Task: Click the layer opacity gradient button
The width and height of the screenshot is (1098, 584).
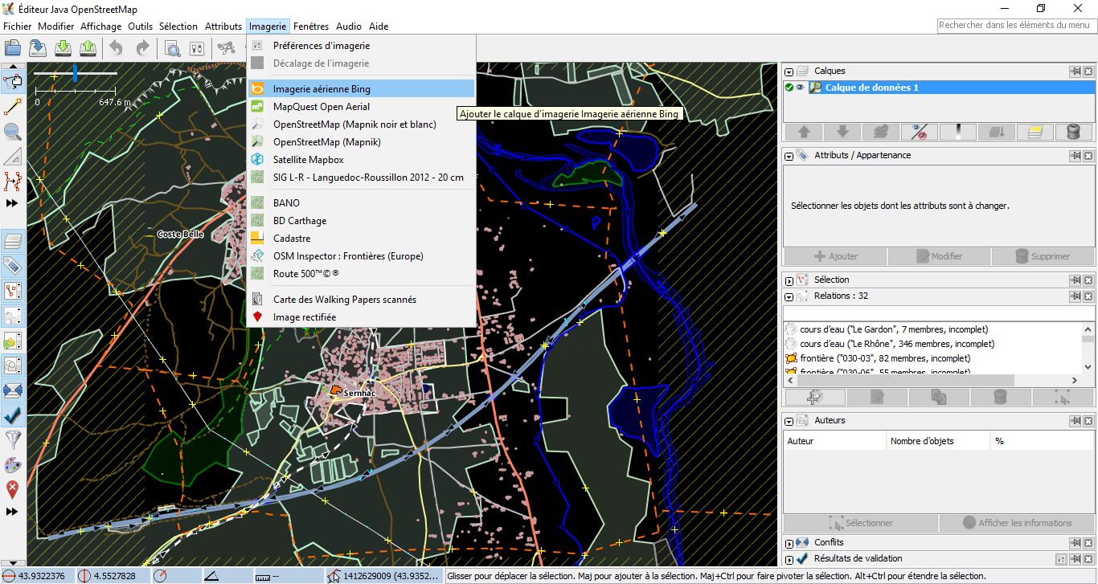Action: 959,132
